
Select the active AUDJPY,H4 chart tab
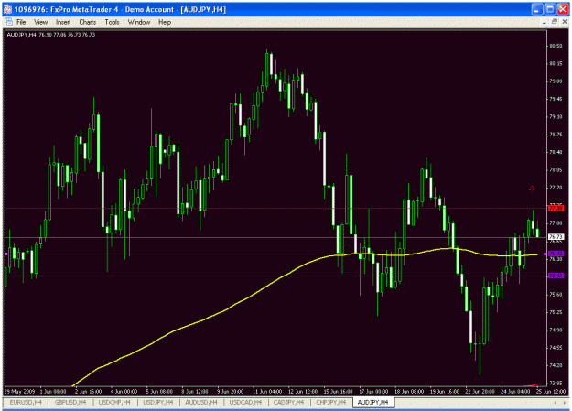(x=372, y=402)
